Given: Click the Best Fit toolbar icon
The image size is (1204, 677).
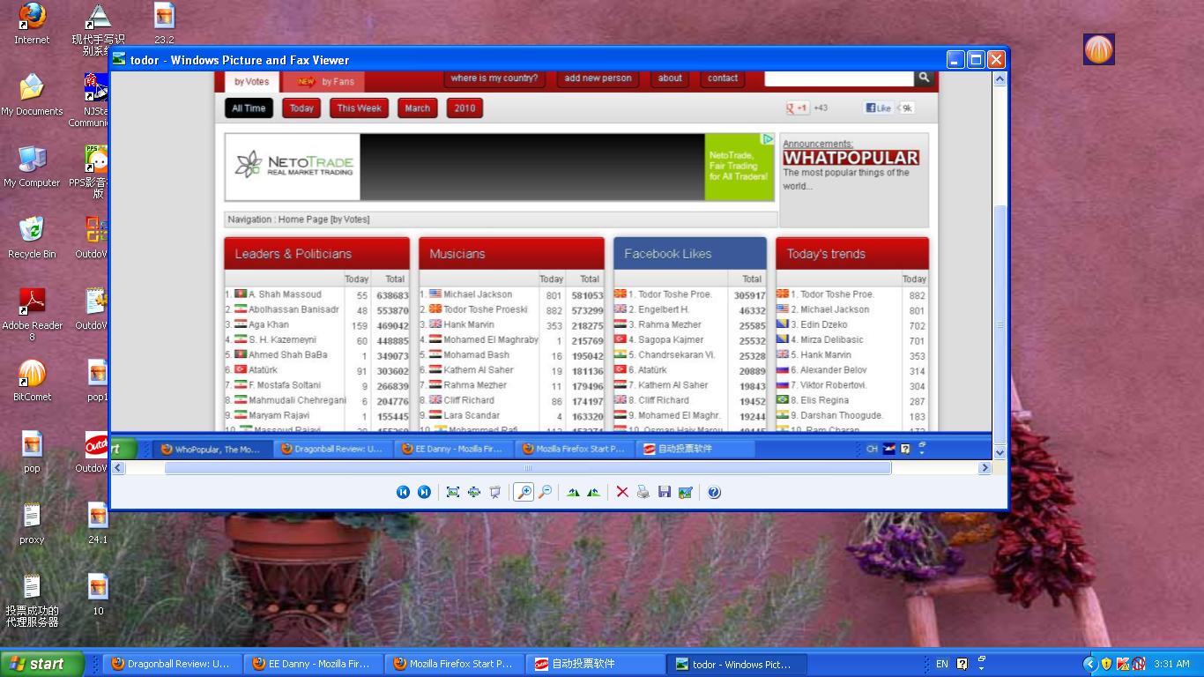Looking at the screenshot, I should [453, 492].
